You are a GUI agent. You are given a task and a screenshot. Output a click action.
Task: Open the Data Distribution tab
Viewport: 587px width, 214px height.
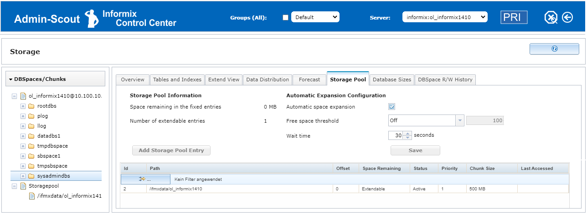(268, 80)
